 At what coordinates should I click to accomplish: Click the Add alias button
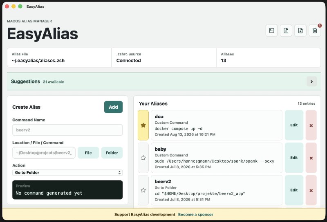(x=113, y=107)
